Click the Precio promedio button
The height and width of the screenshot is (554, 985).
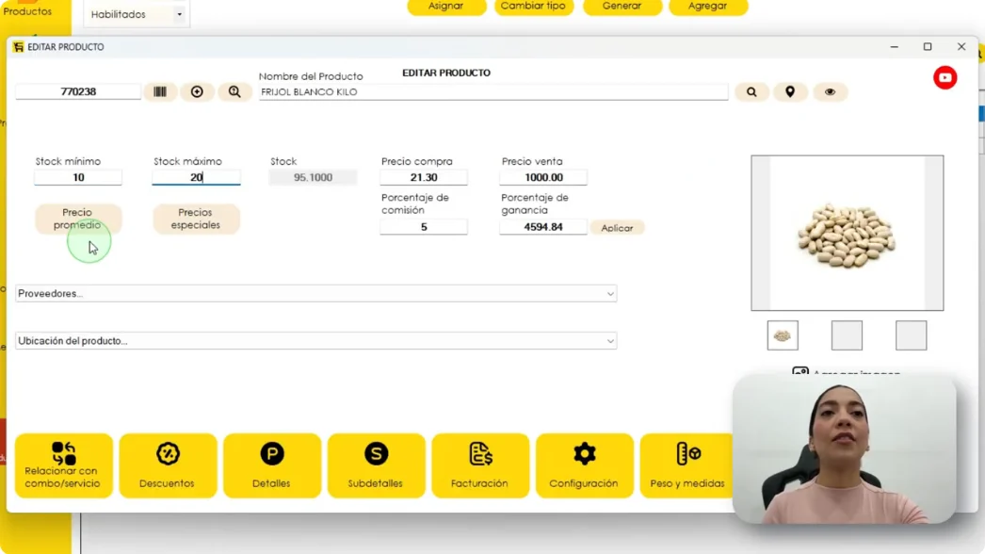(x=78, y=219)
